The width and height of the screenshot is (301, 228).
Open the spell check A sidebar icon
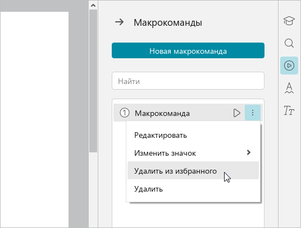click(289, 88)
